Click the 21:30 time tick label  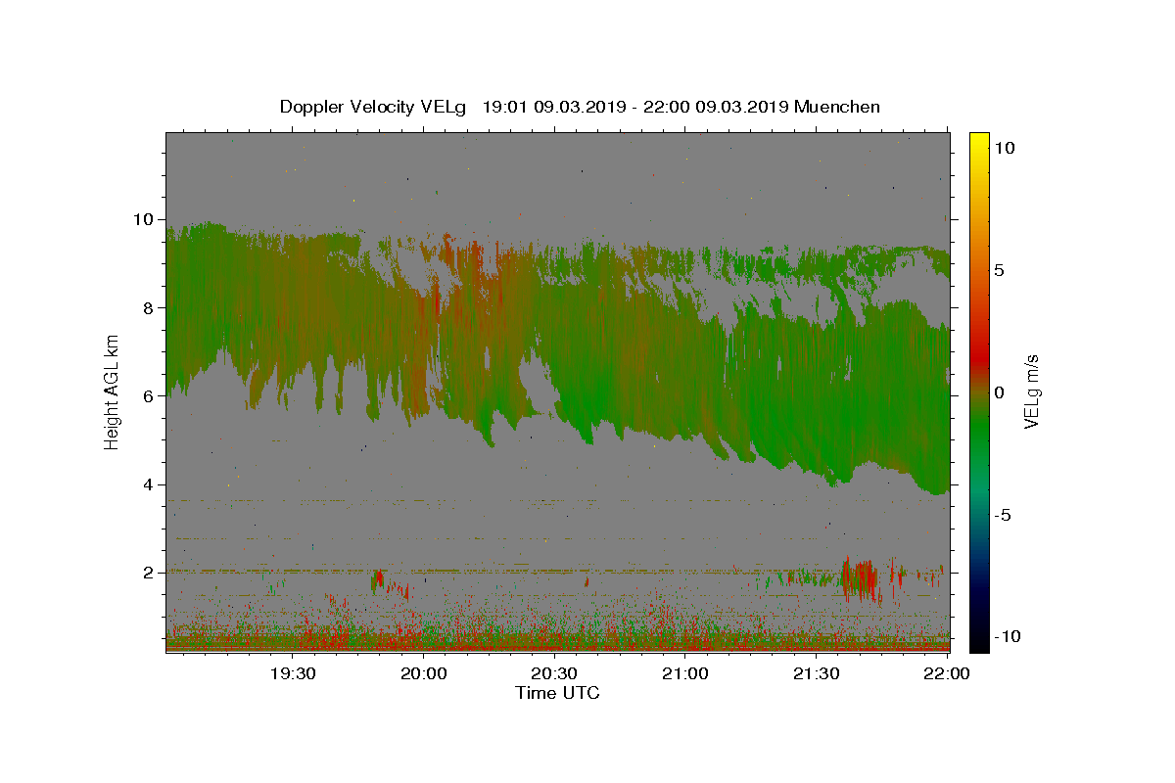coord(816,673)
